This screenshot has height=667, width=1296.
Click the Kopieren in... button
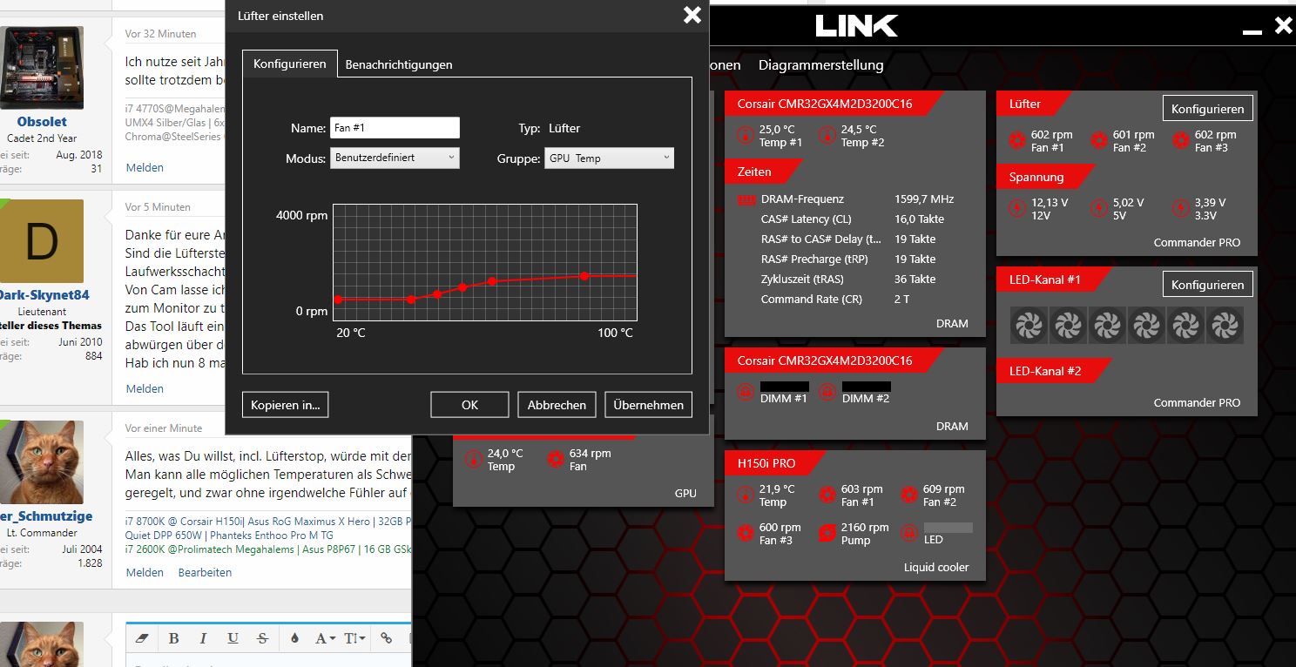[x=285, y=405]
